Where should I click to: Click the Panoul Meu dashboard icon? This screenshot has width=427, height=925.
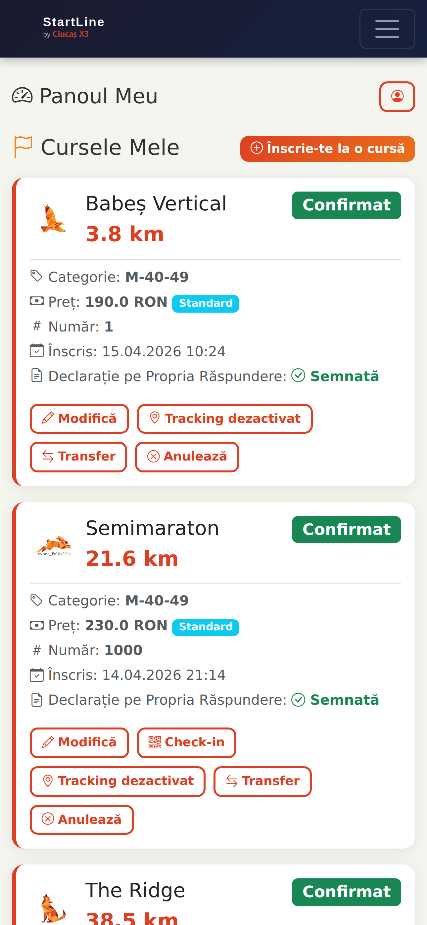pyautogui.click(x=22, y=96)
